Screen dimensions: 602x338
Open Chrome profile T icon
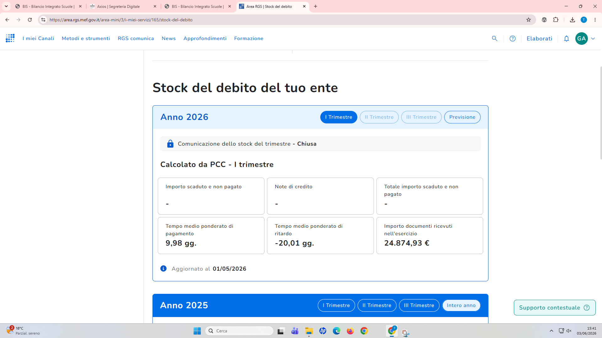[x=583, y=20]
